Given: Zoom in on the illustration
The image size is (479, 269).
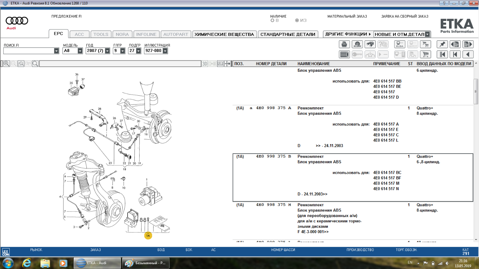Looking at the screenshot, I should point(6,64).
